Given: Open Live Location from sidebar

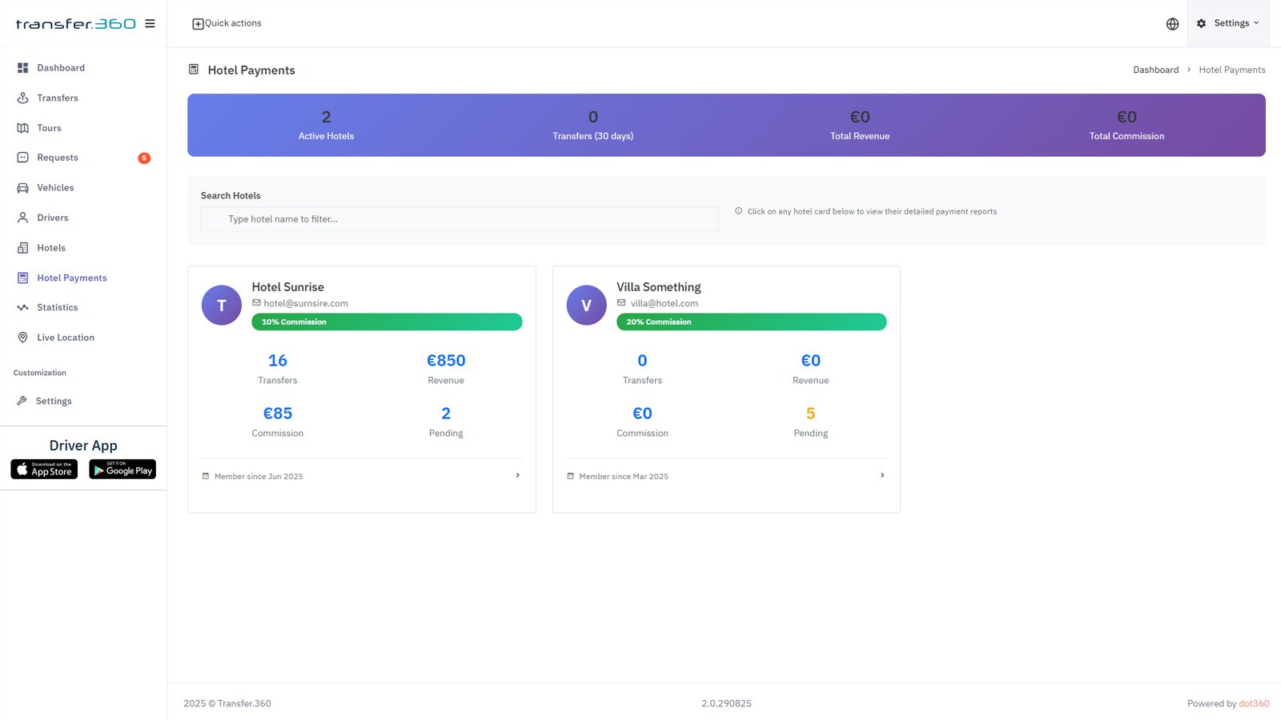Looking at the screenshot, I should (x=65, y=338).
